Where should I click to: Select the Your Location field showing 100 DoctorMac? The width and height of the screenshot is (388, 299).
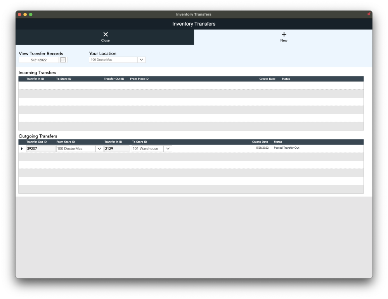tap(113, 60)
